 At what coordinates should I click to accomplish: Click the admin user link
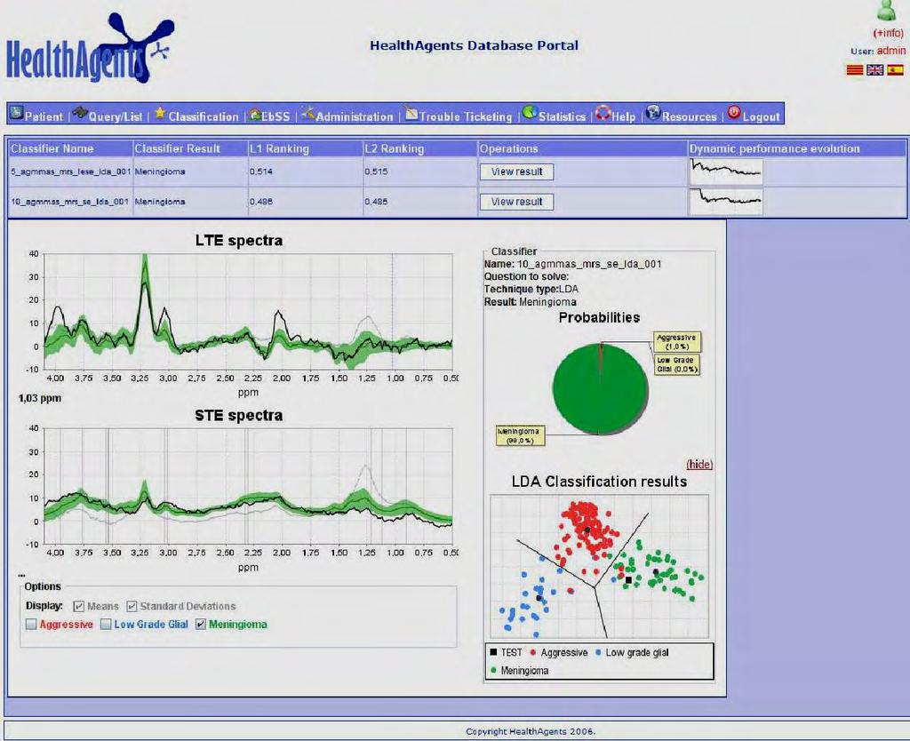(x=890, y=51)
